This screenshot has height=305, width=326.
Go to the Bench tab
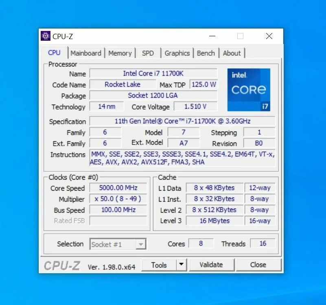coord(206,53)
